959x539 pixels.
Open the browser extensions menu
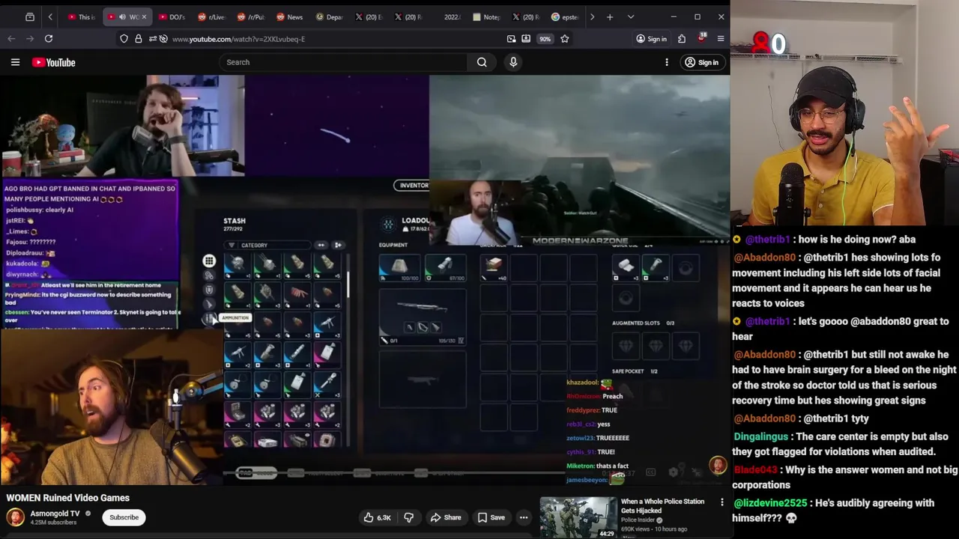point(682,39)
